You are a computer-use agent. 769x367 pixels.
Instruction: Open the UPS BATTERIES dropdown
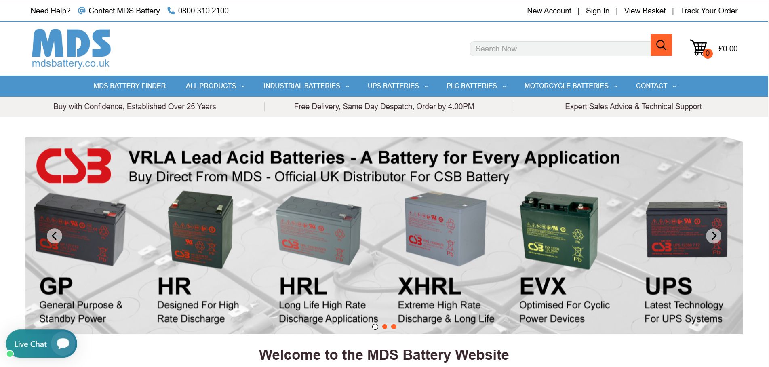tap(397, 86)
